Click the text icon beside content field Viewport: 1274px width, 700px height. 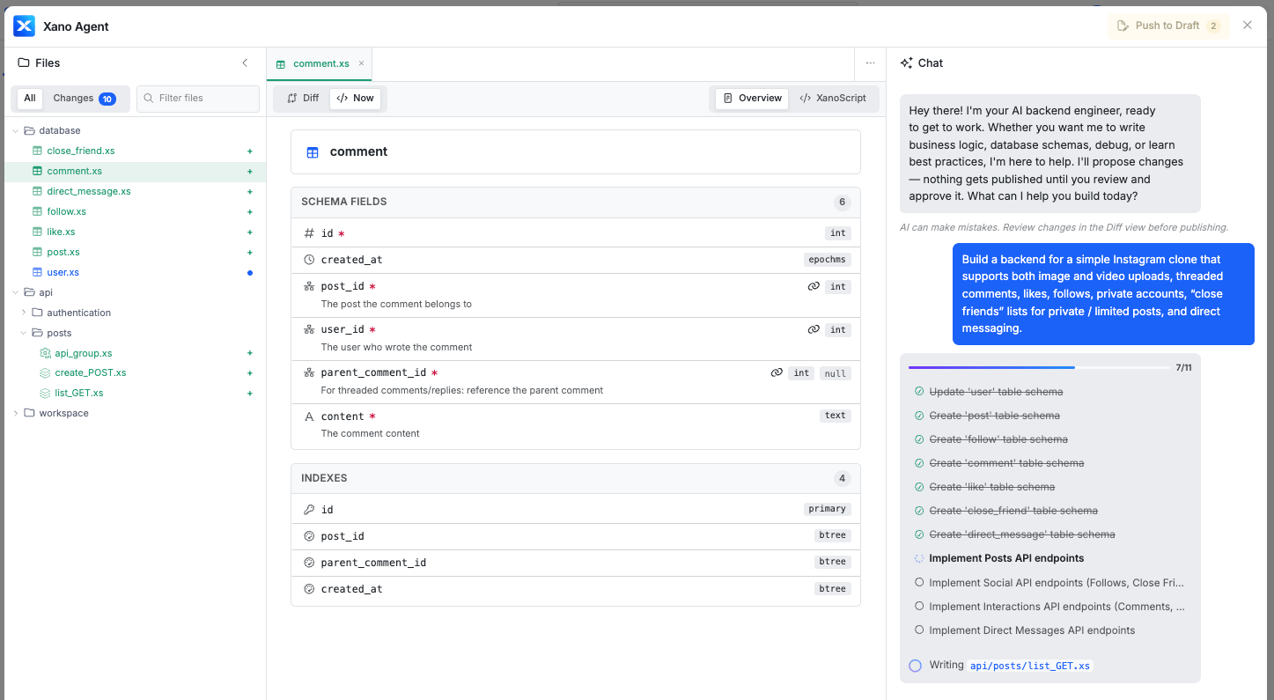(x=309, y=416)
